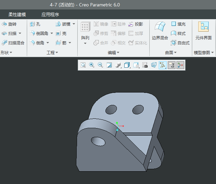This screenshot has height=184, width=216.
Task: Click the 修剪 (Trim) tool
Action: point(101,33)
